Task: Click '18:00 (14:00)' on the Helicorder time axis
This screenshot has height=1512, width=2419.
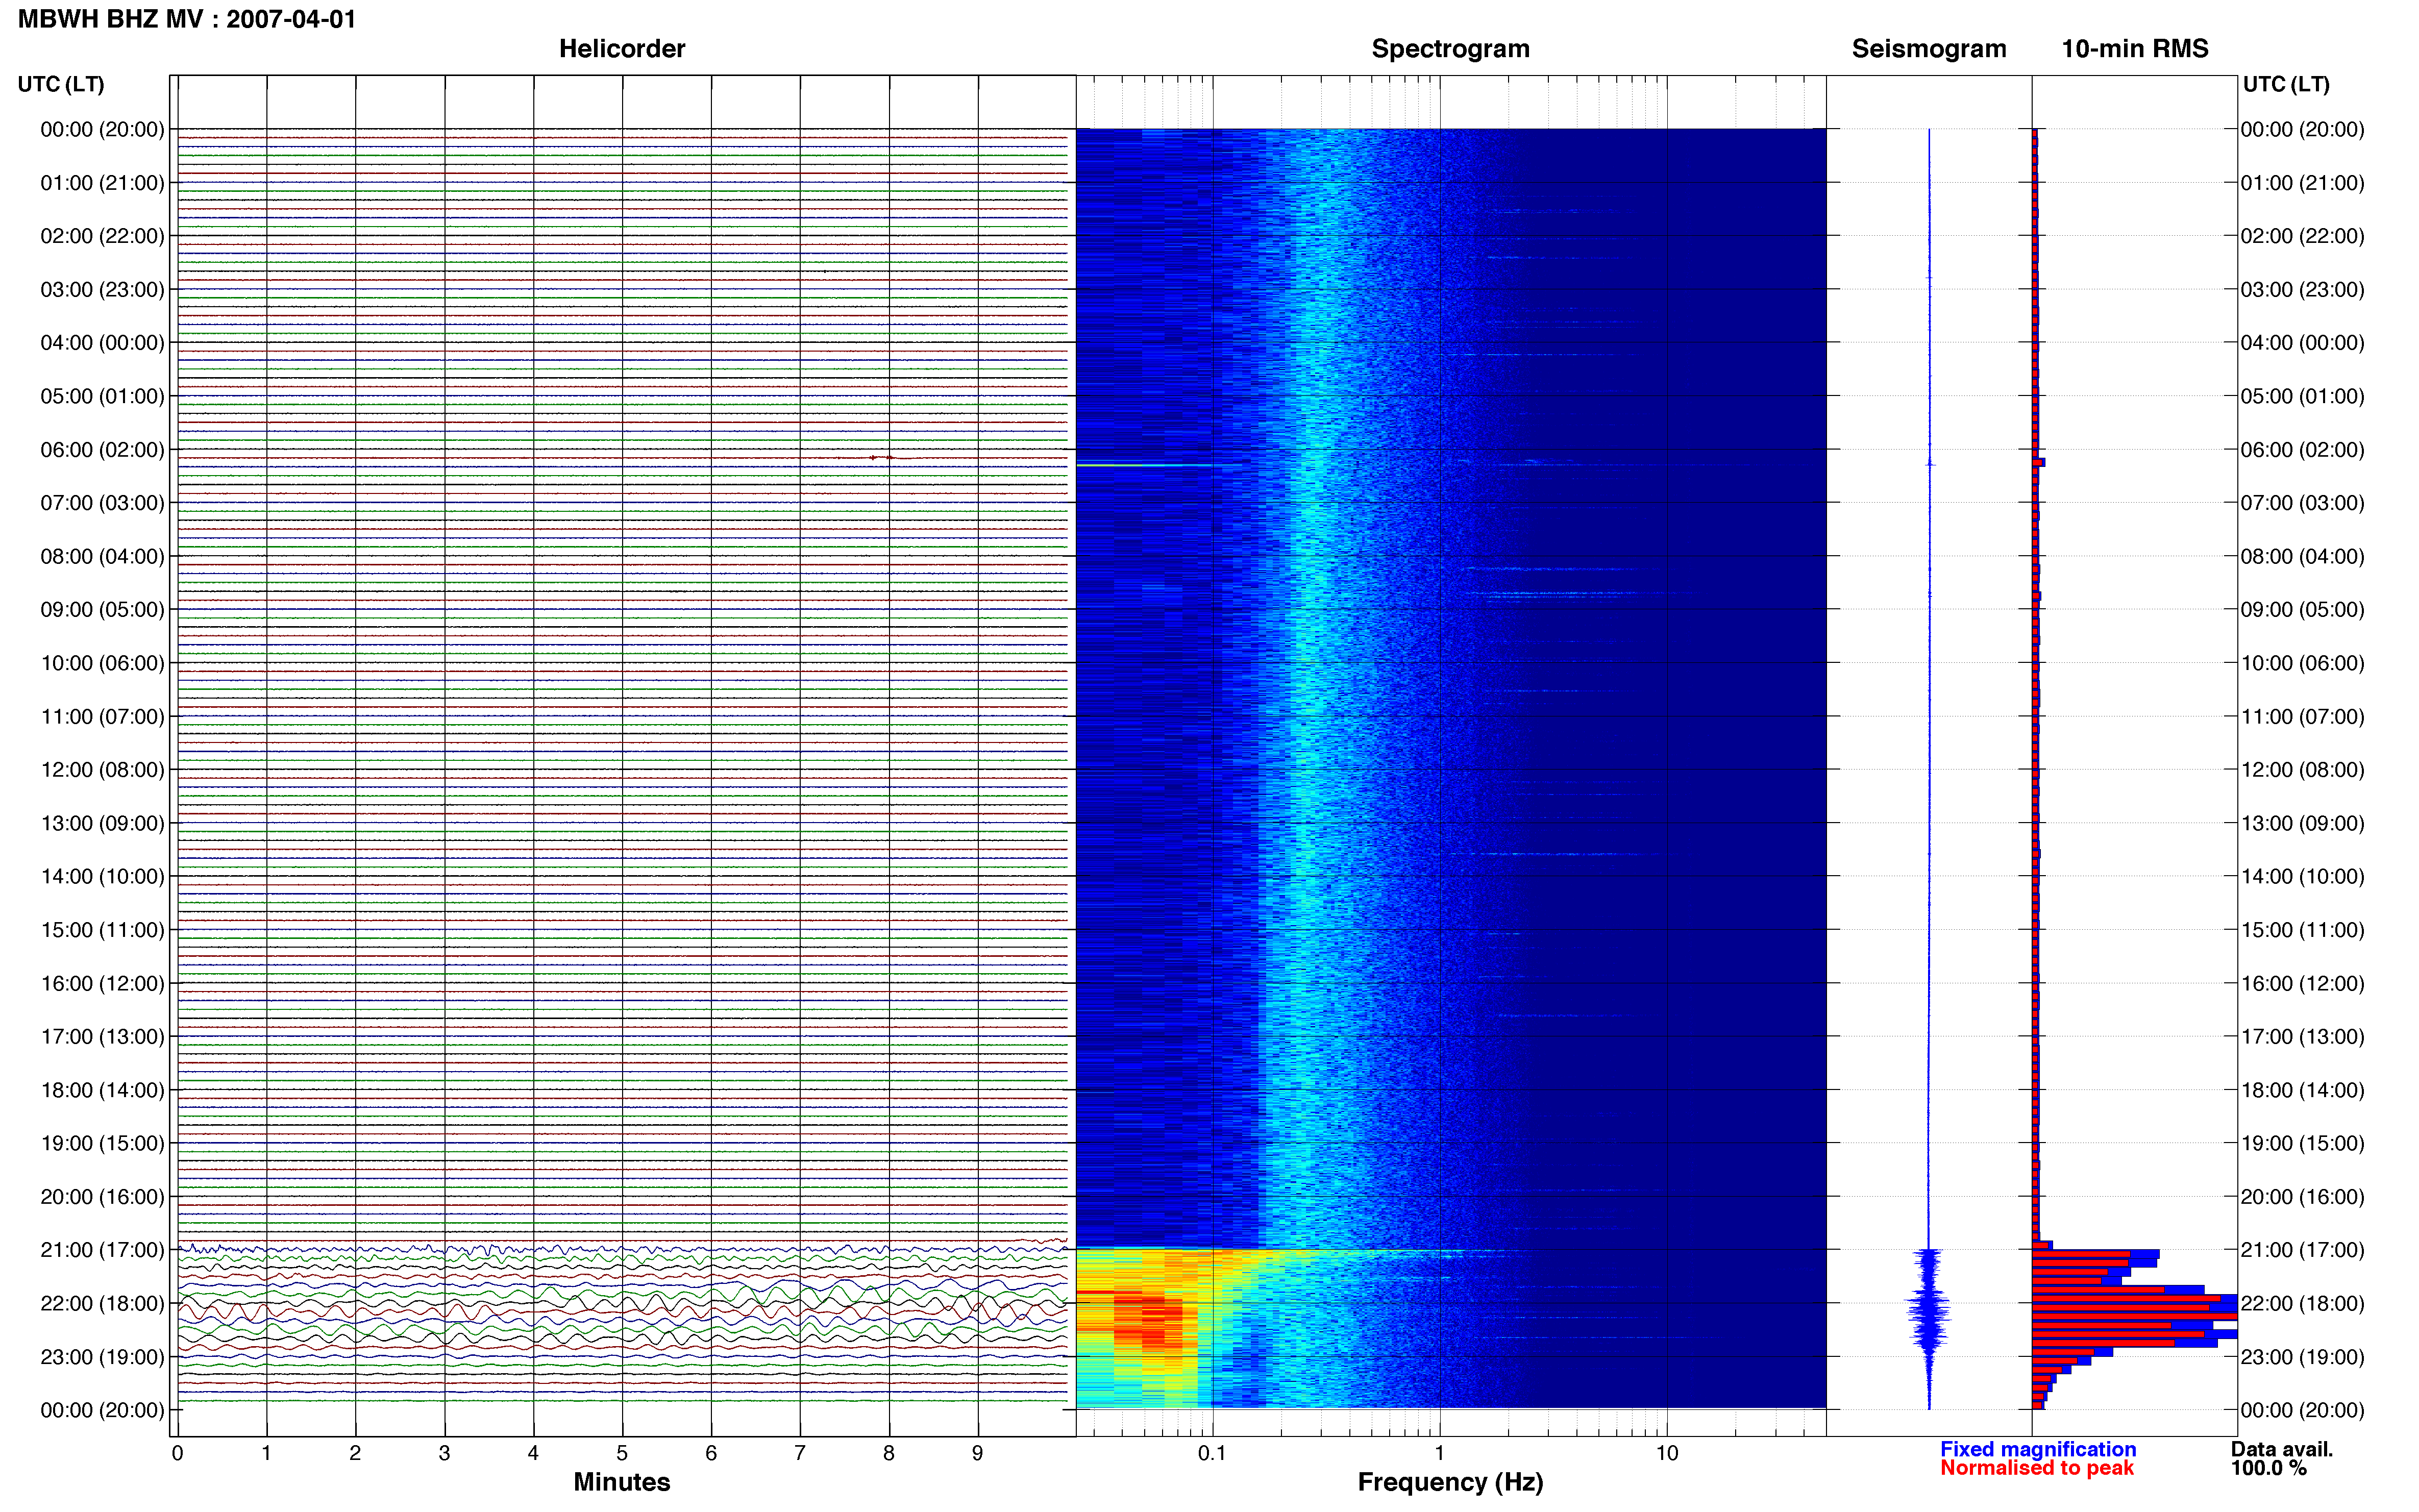Action: point(102,1090)
